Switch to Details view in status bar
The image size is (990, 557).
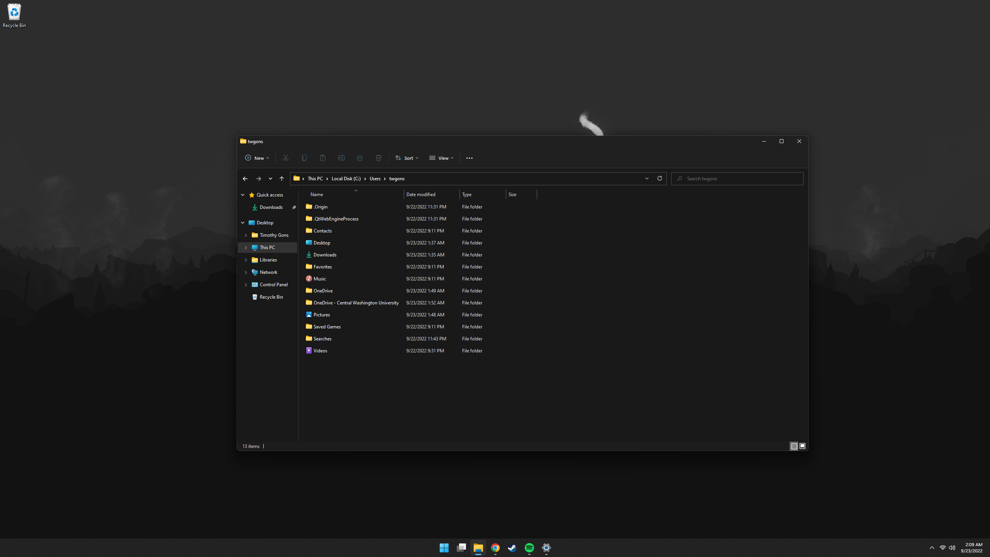click(x=794, y=446)
